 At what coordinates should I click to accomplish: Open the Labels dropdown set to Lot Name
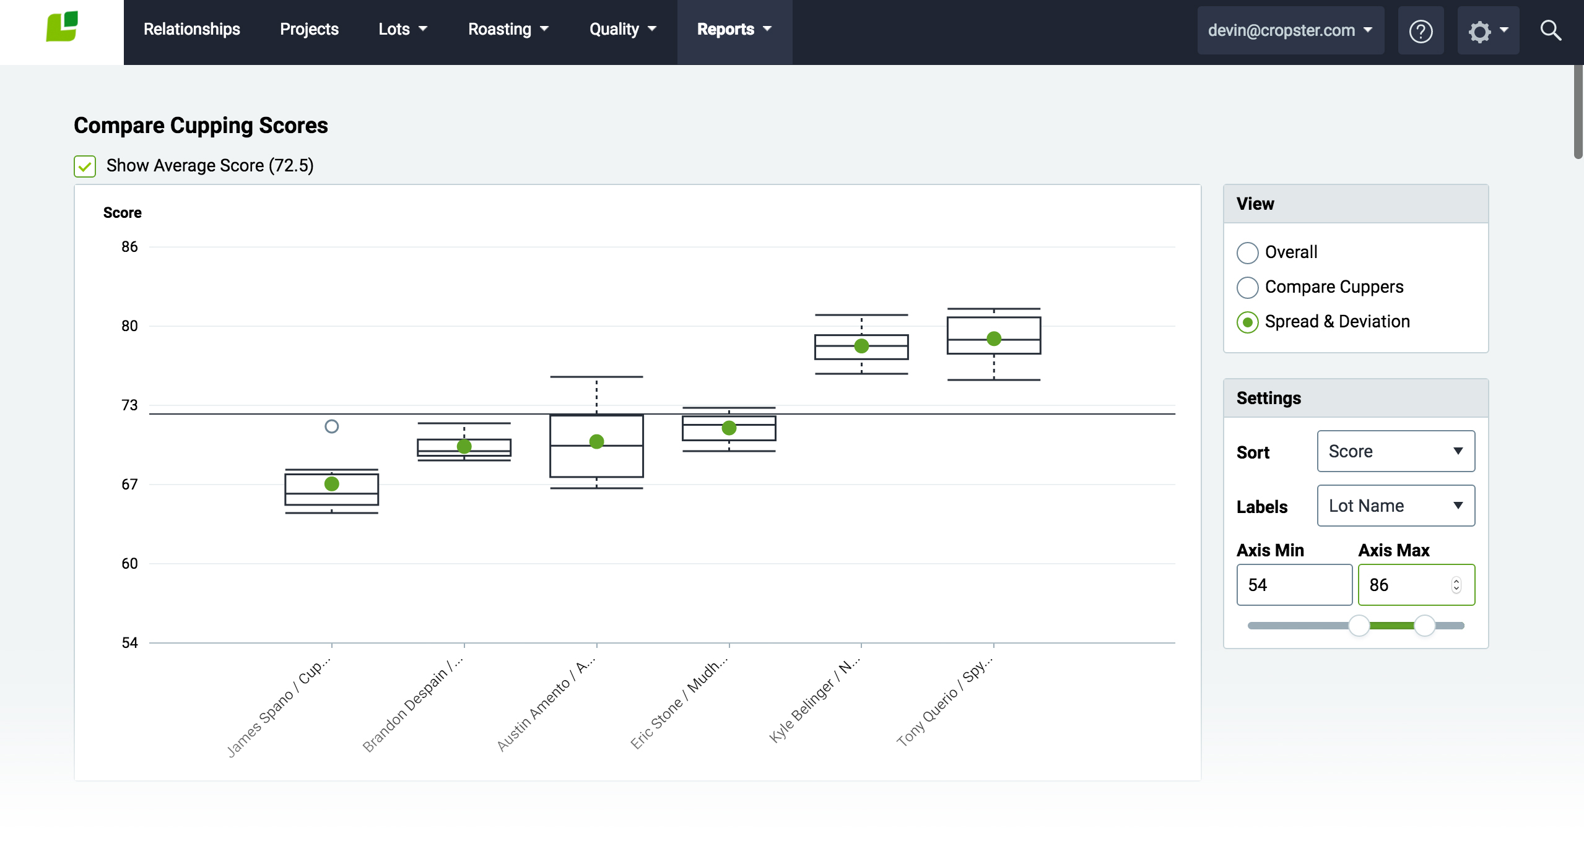tap(1396, 506)
